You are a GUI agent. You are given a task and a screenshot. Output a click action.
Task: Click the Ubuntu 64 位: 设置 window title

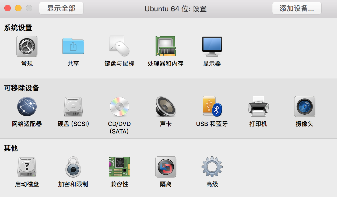175,9
